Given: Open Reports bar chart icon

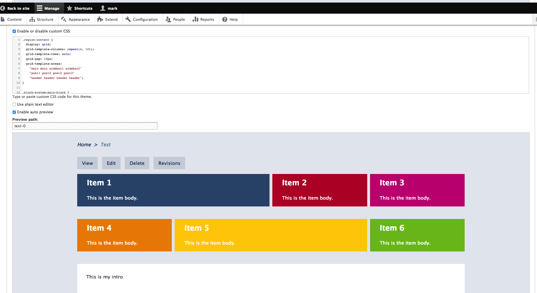Looking at the screenshot, I should pos(195,19).
